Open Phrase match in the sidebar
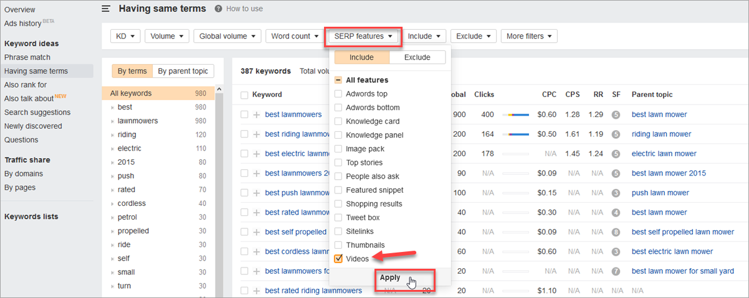Screen dimensions: 749x298 coord(27,57)
